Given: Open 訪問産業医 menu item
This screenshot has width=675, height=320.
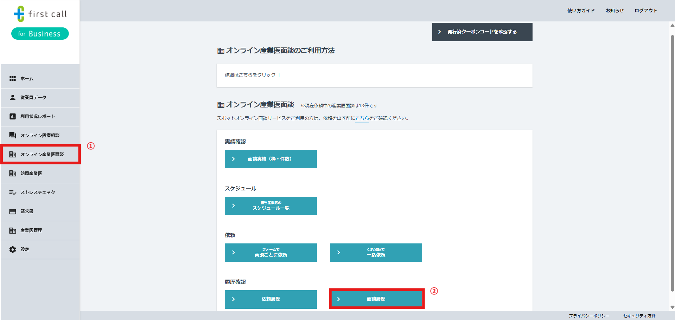Looking at the screenshot, I should (x=40, y=174).
